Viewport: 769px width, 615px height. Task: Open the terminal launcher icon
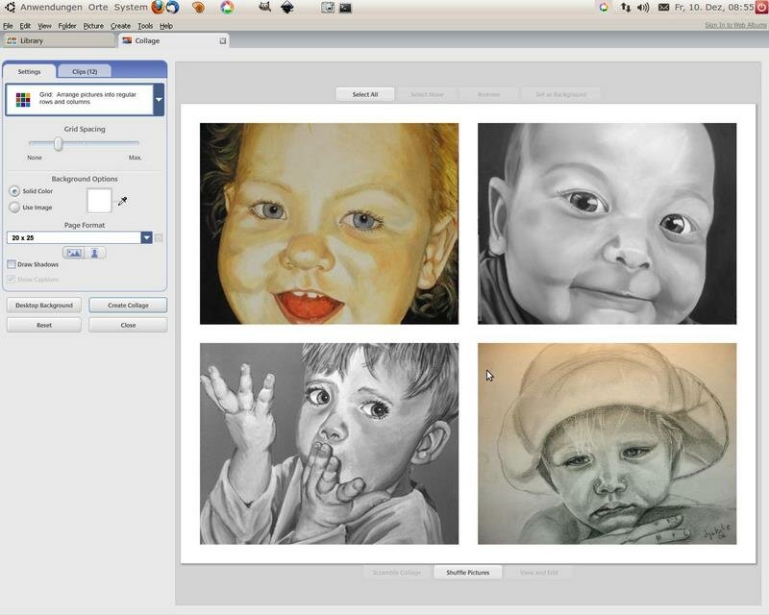point(345,8)
